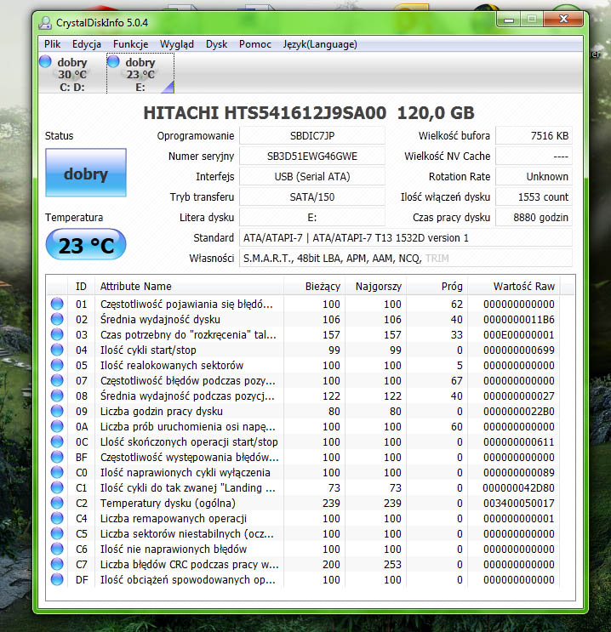This screenshot has width=611, height=632.
Task: Select row Liczba remapowanych operacji
Action: click(304, 518)
